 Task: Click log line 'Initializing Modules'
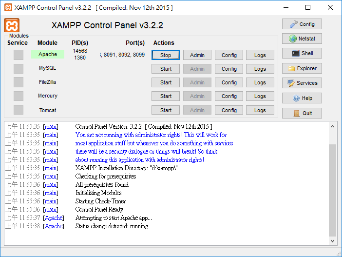tap(98, 193)
